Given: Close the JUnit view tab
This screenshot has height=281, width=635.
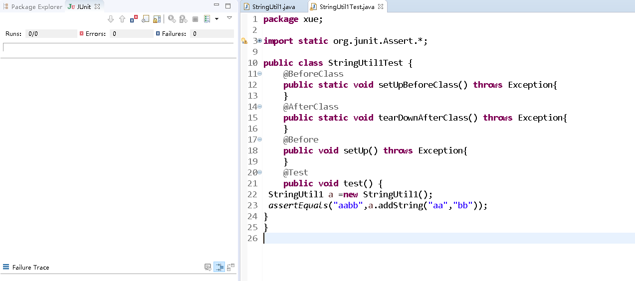Looking at the screenshot, I should 97,6.
